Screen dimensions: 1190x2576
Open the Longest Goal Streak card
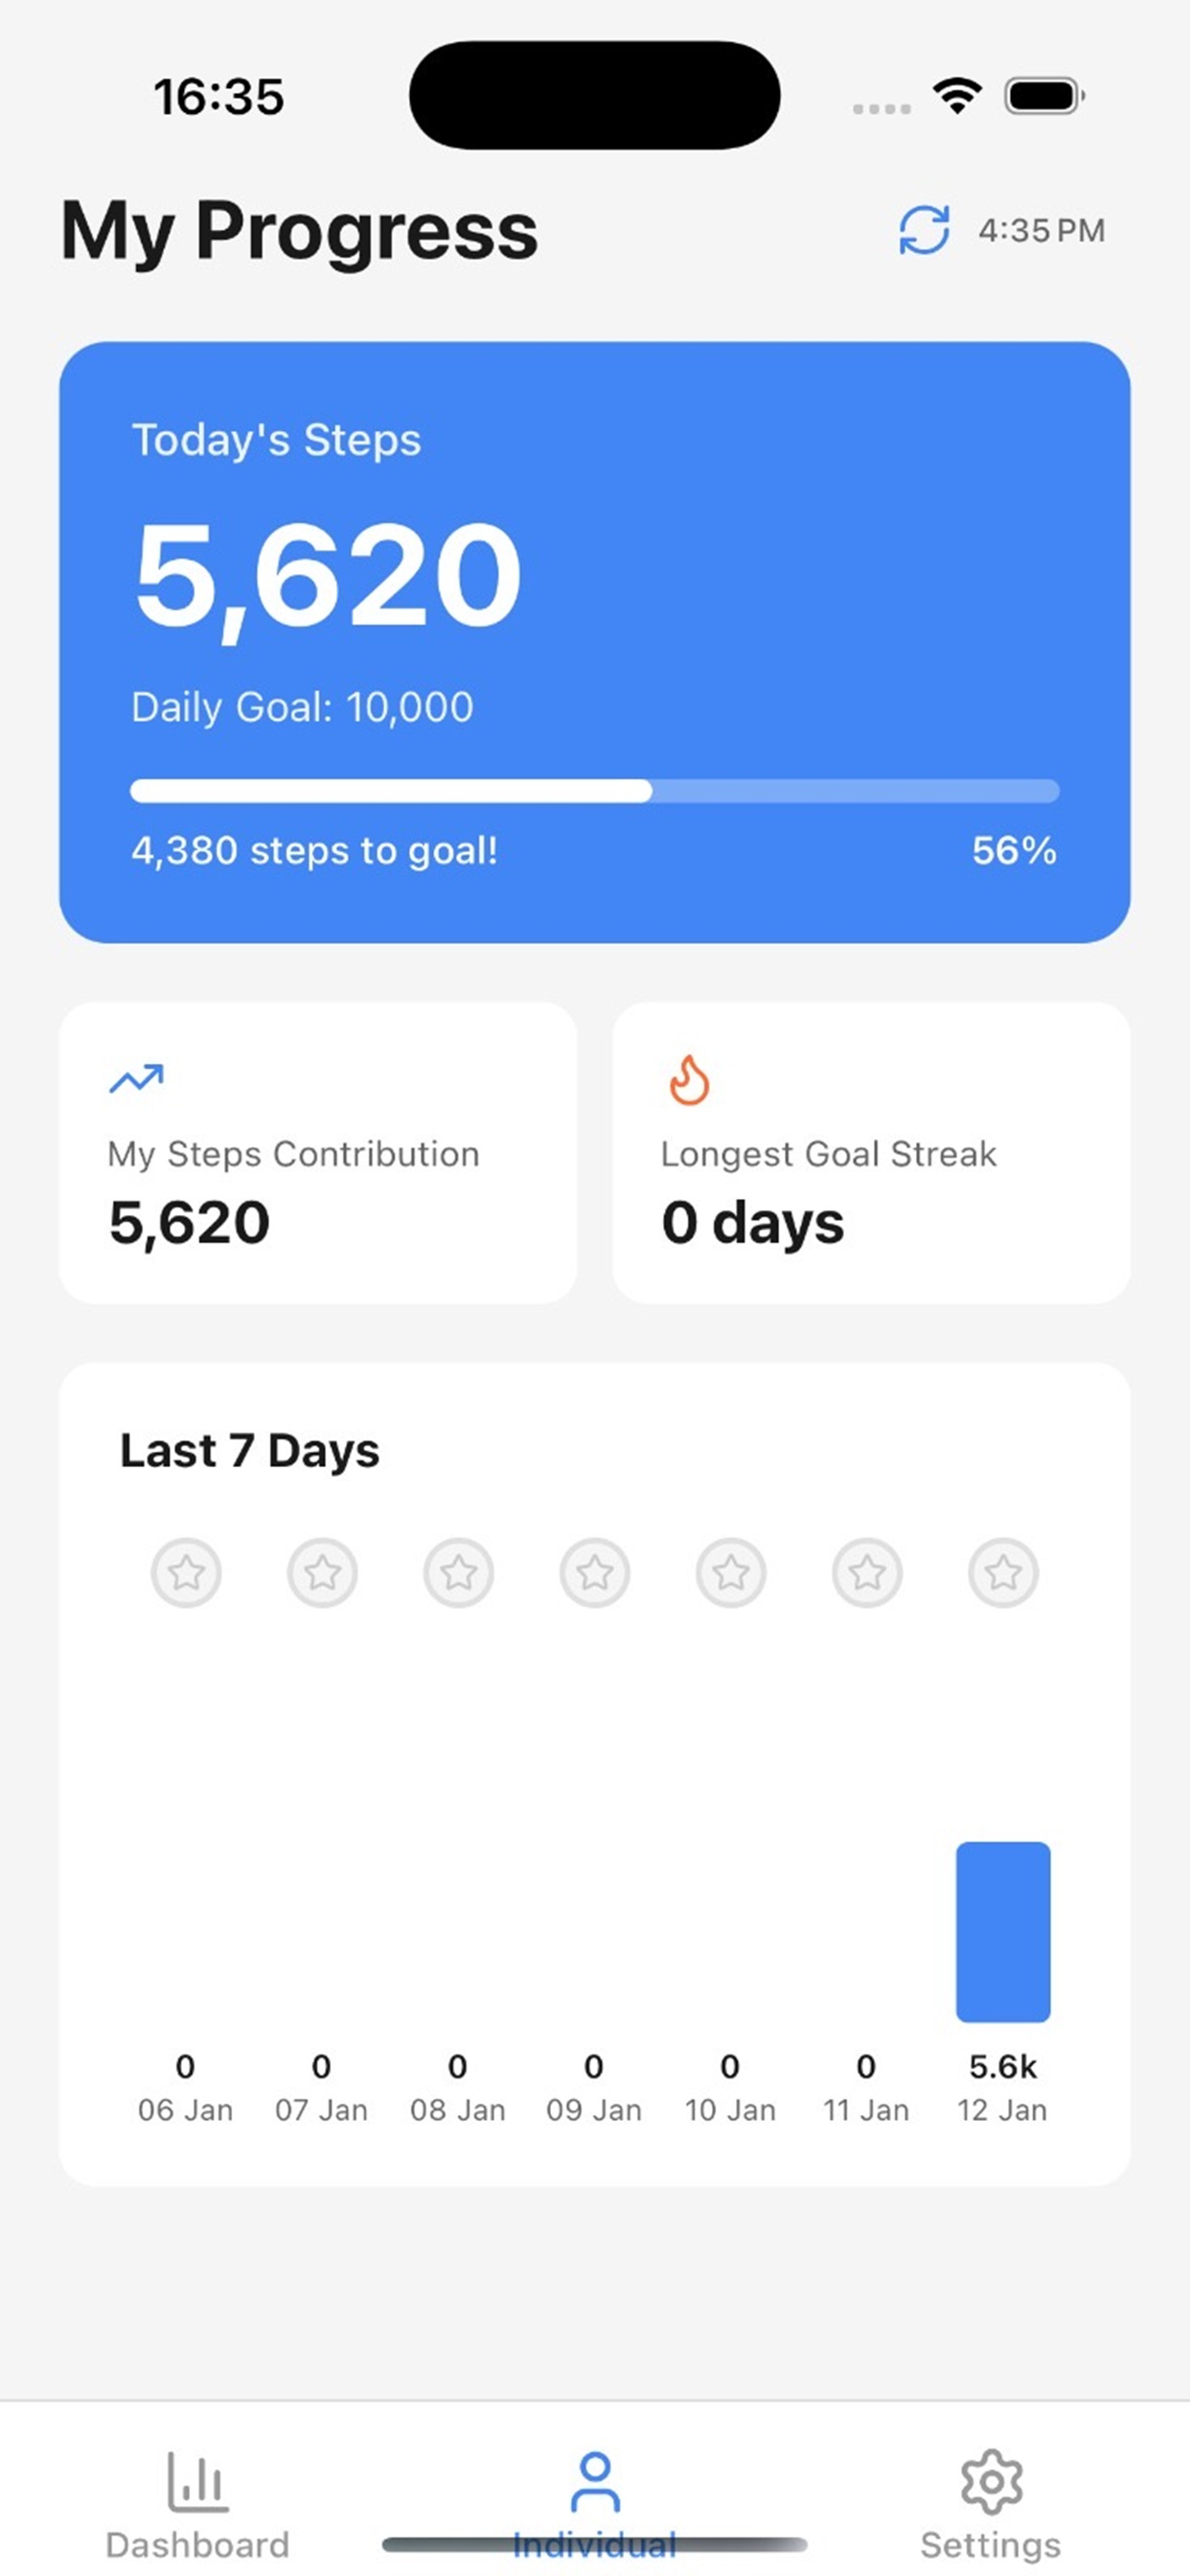click(872, 1153)
